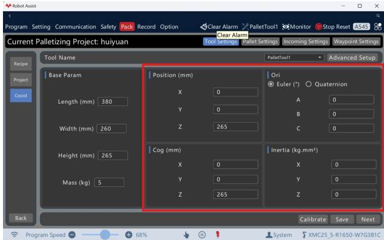384x240 pixels.
Task: Click the Wi-Fi connection status icon
Action: point(14,235)
